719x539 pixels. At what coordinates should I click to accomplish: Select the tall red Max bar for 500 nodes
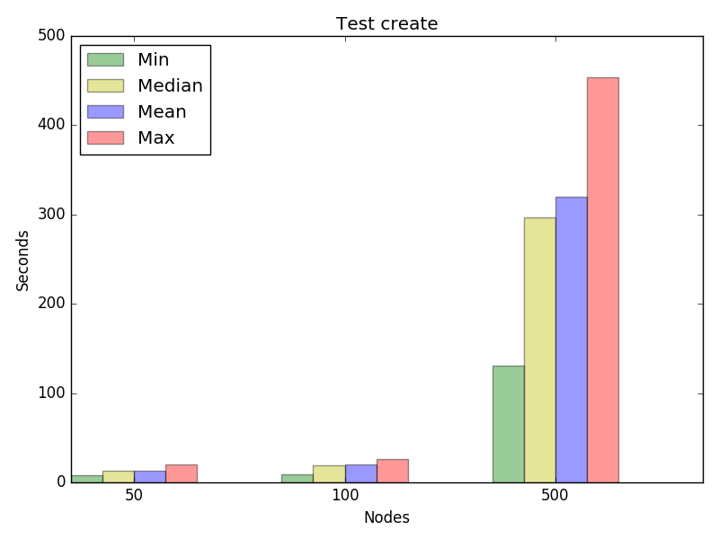point(602,279)
